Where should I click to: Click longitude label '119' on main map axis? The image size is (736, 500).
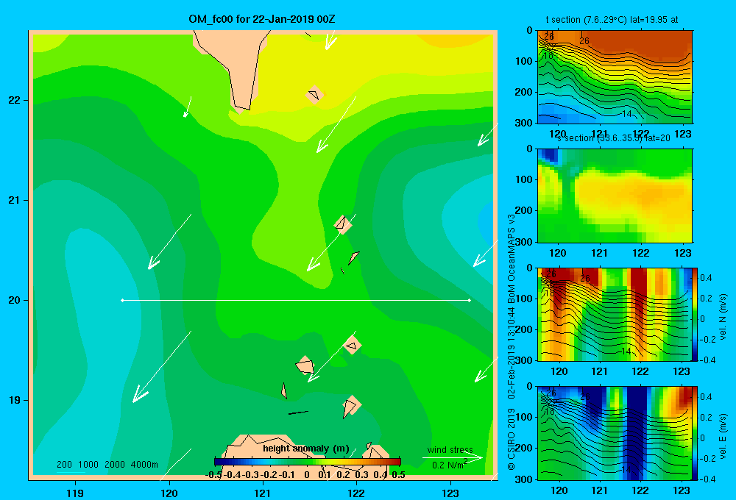(75, 493)
